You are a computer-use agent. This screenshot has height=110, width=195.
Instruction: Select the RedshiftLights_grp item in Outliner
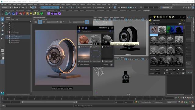(16, 36)
